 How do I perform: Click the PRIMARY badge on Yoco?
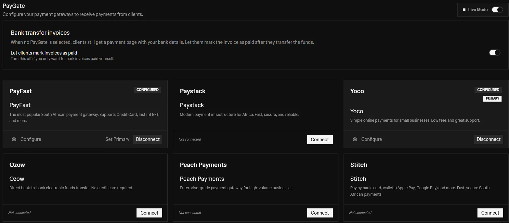(492, 98)
